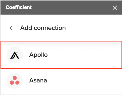122x95 pixels.
Task: Click empty space in the Asana row
Action: tap(84, 81)
